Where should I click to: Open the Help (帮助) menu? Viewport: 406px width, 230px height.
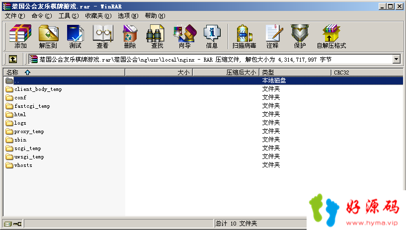[155, 16]
